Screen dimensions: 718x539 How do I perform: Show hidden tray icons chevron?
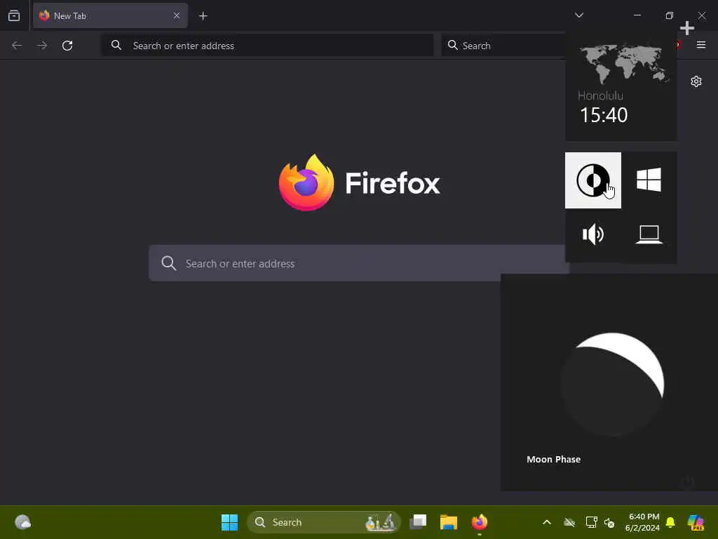tap(547, 522)
